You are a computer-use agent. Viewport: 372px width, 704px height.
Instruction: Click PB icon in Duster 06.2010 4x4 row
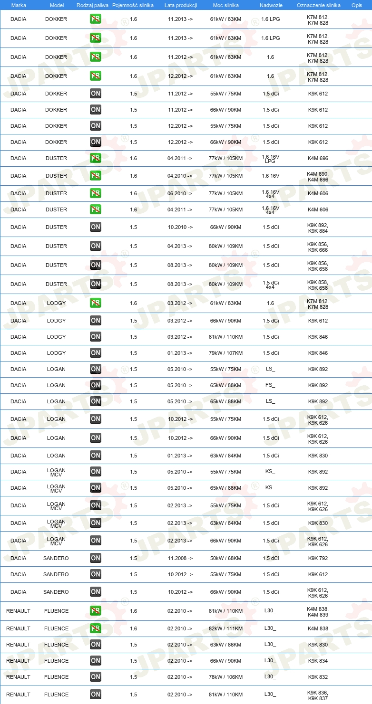pyautogui.click(x=95, y=193)
